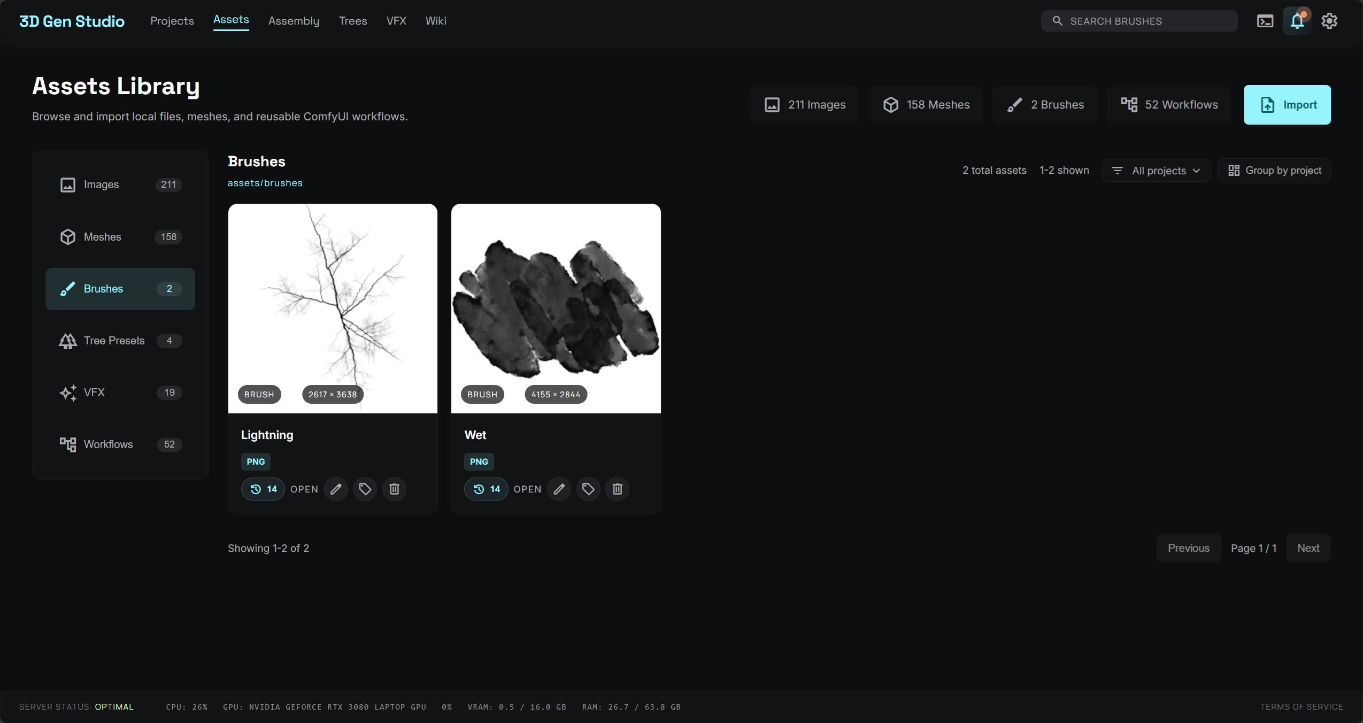Open the Wet brush thumbnail
1363x723 pixels.
tap(556, 309)
